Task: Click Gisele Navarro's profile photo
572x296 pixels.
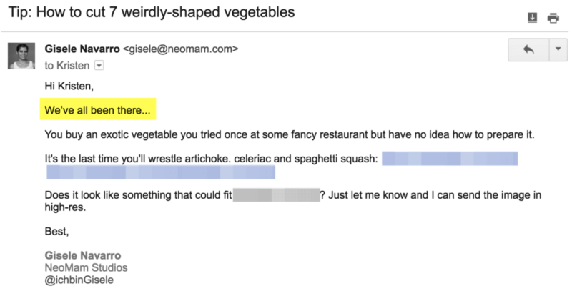Action: pyautogui.click(x=21, y=56)
